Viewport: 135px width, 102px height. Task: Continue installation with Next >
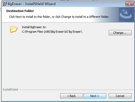[95, 96]
